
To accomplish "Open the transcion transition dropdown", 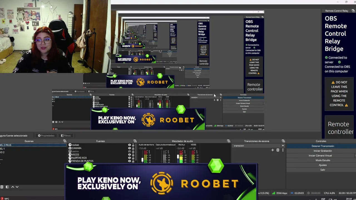I will tap(259, 146).
